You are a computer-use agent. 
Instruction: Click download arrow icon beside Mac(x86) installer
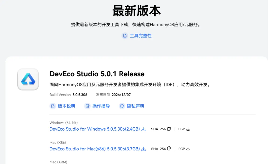point(143,149)
